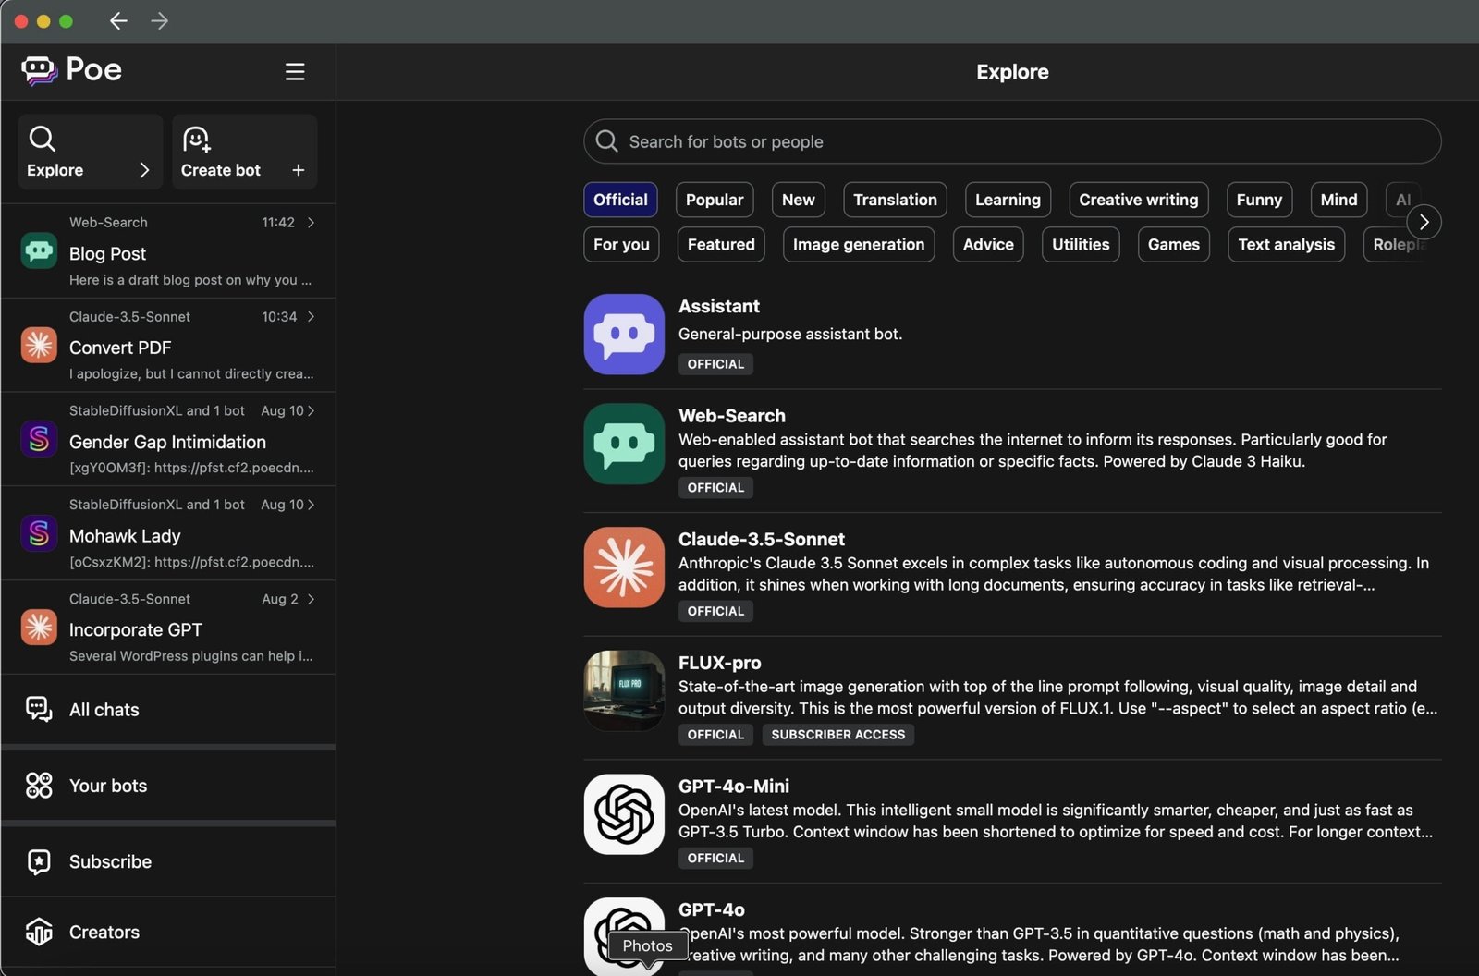Click the Your bots grid icon
The height and width of the screenshot is (976, 1479).
tap(39, 785)
